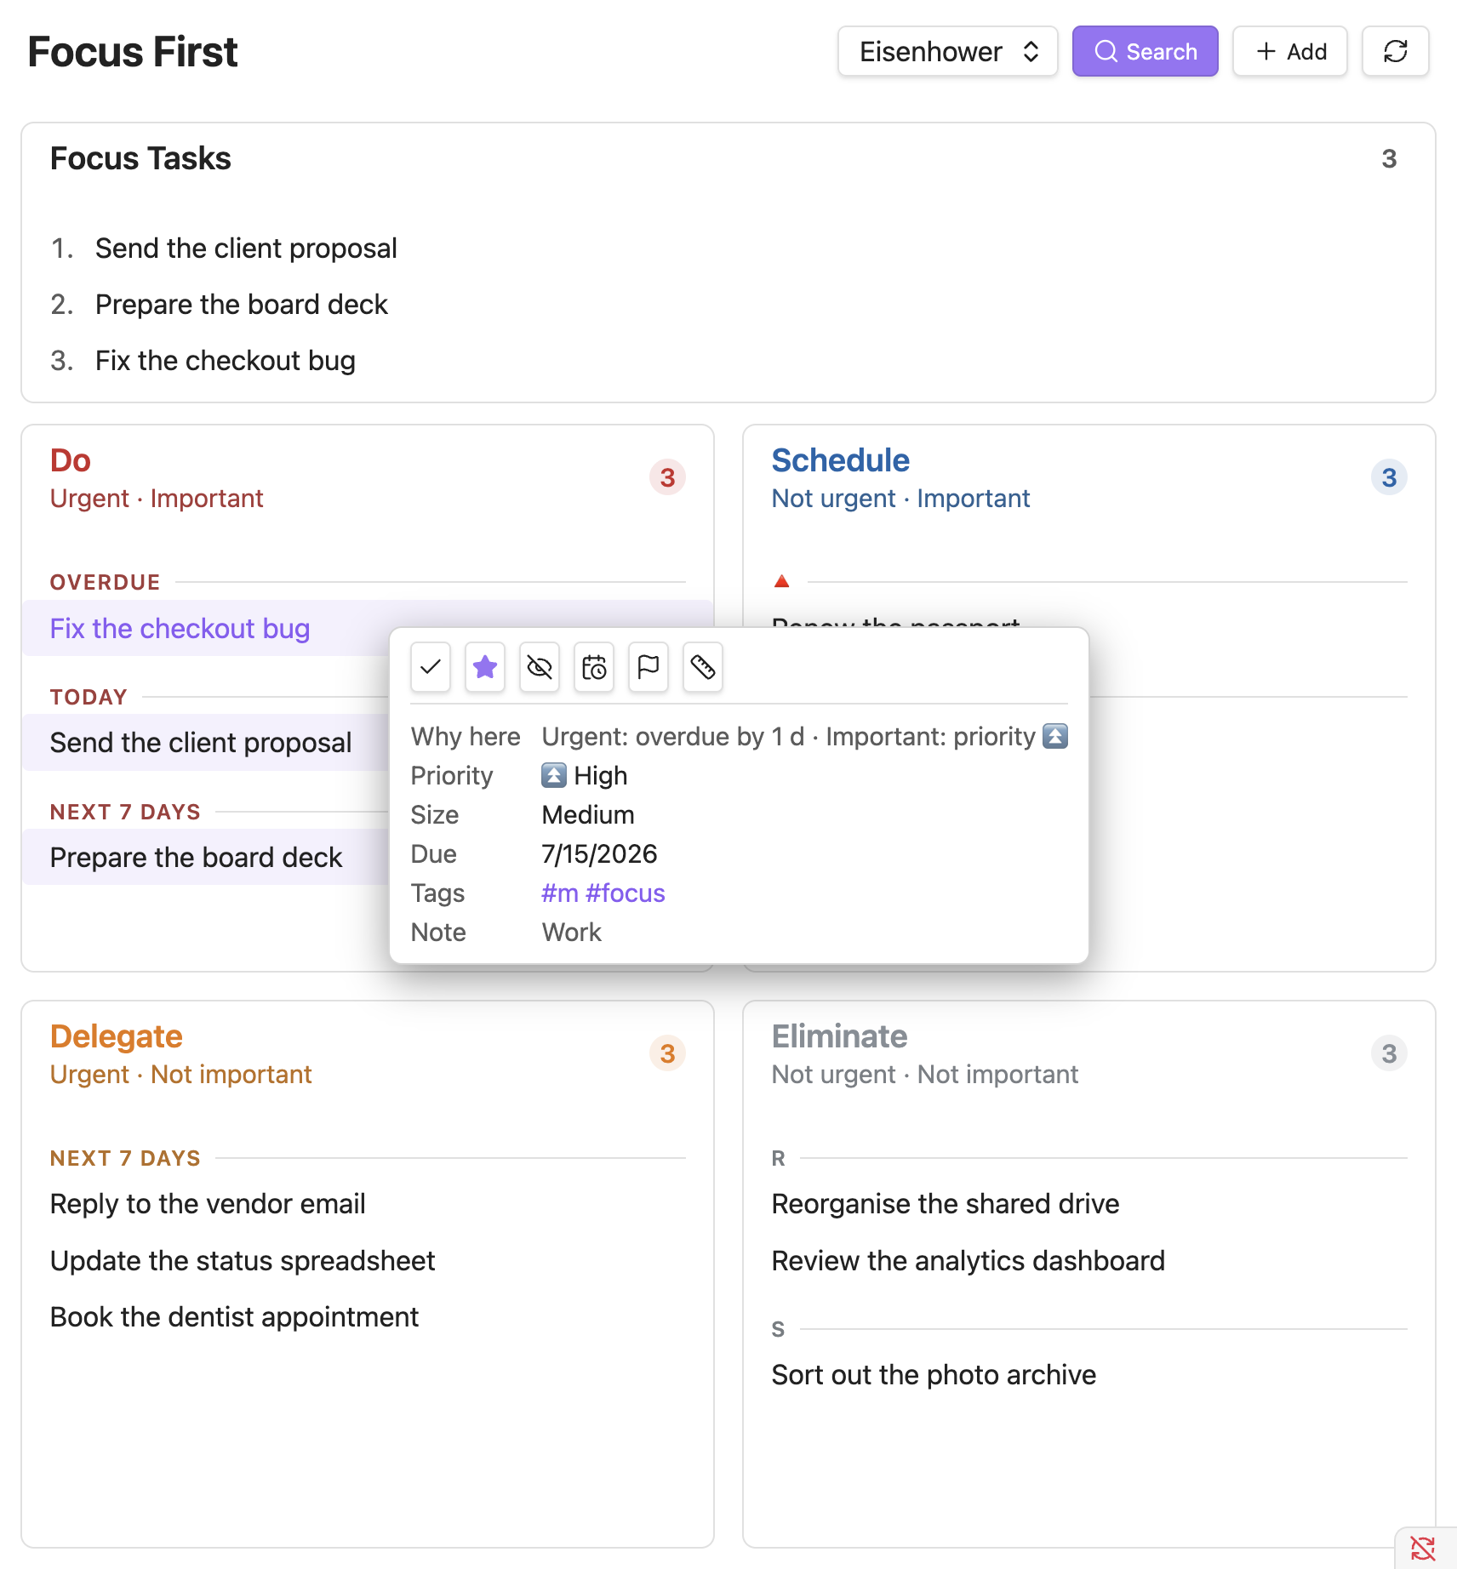Click NEXT 7 DAYS label in Delegate

(x=126, y=1158)
